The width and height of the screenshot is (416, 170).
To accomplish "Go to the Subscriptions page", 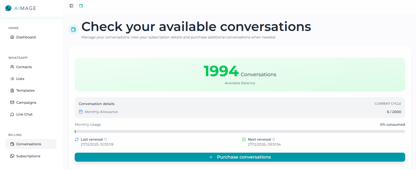I will tap(28, 156).
